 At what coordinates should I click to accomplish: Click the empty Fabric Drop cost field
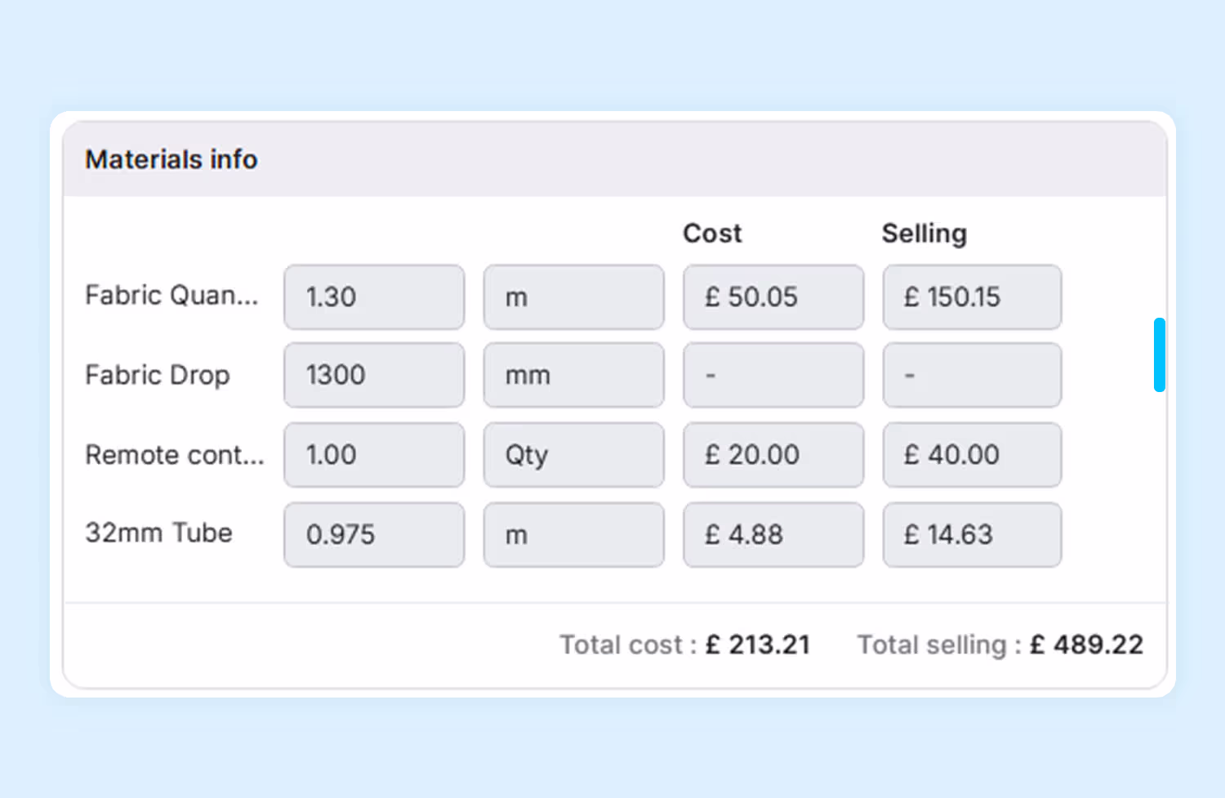(773, 375)
